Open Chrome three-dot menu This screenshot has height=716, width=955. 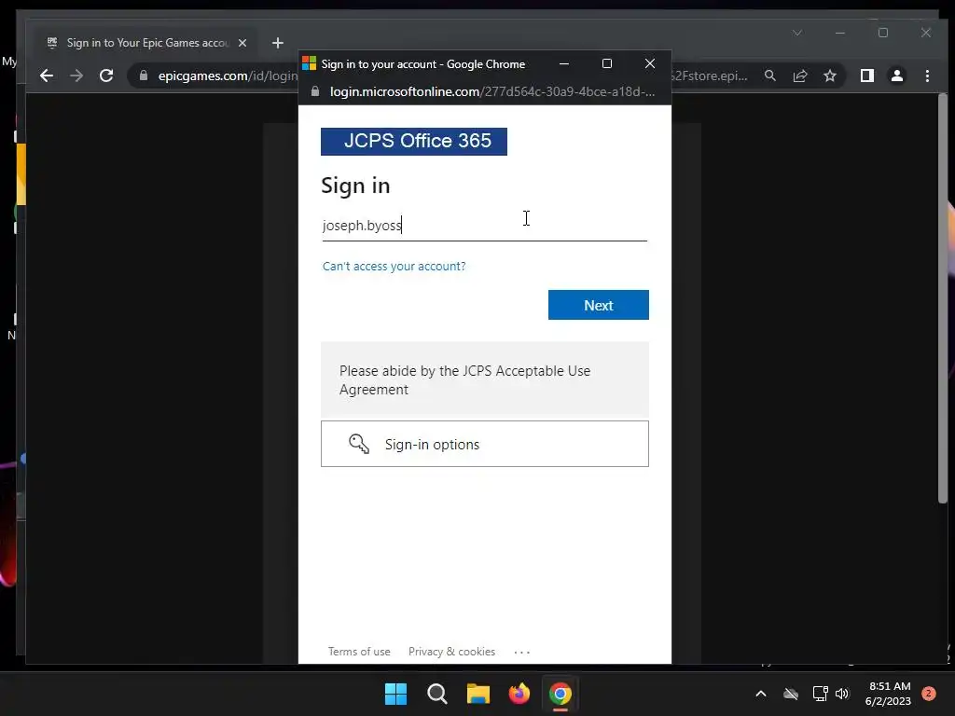pos(927,76)
